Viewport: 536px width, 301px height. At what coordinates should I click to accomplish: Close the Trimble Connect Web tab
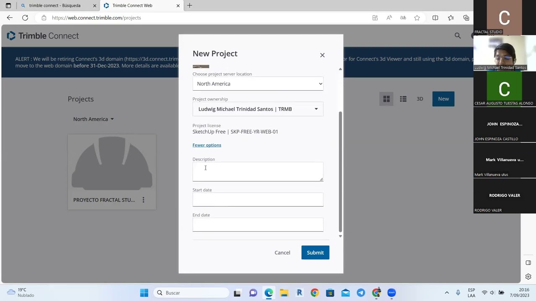click(178, 6)
